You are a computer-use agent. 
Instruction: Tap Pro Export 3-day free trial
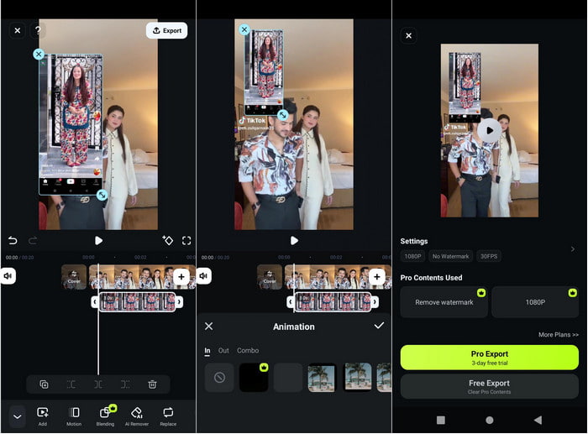point(490,358)
